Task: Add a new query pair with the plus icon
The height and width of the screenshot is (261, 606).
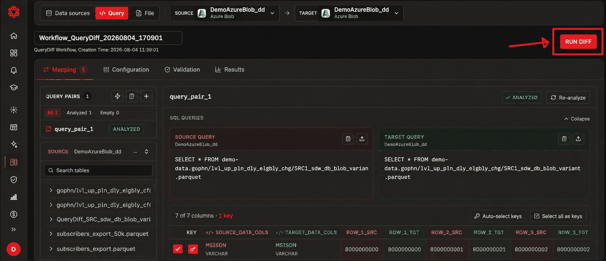Action: [146, 96]
